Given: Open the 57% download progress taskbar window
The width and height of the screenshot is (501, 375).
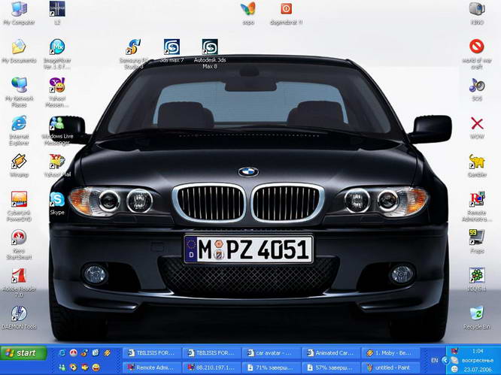Looking at the screenshot, I should point(331,367).
